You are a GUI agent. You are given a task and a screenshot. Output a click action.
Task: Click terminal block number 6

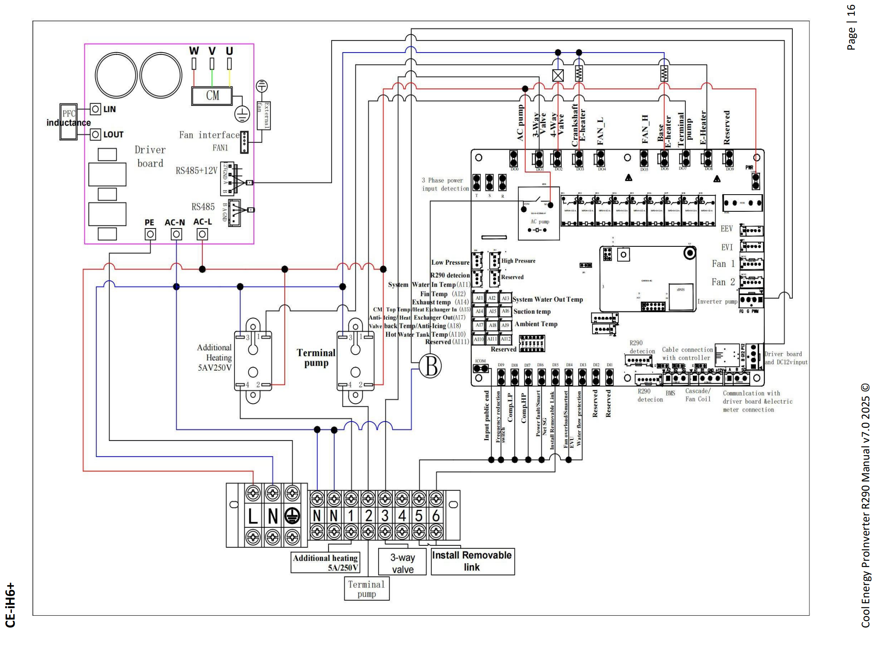coord(436,516)
